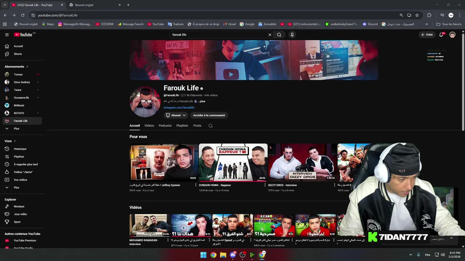The width and height of the screenshot is (465, 261).
Task: Open File Explorer from taskbar
Action: pos(223,255)
